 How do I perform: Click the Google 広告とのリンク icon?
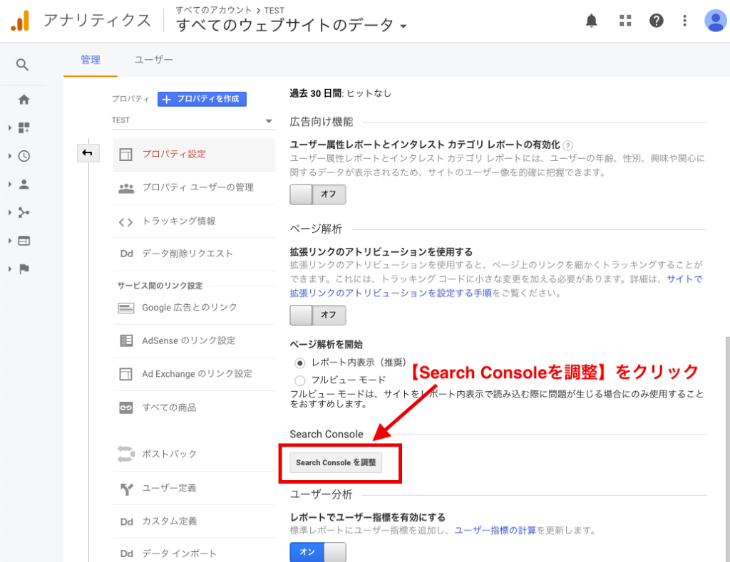pos(125,308)
